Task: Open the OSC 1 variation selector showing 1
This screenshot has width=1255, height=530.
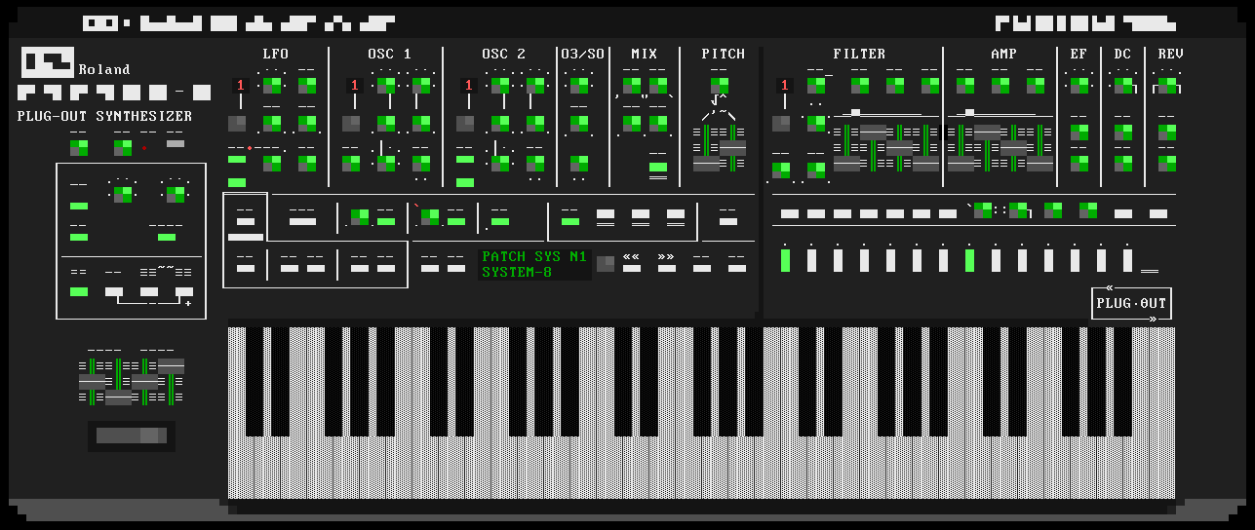Action: coord(353,86)
